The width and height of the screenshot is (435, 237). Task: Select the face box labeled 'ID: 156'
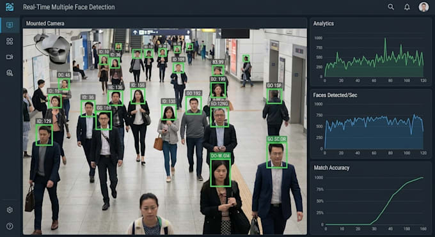138,96
